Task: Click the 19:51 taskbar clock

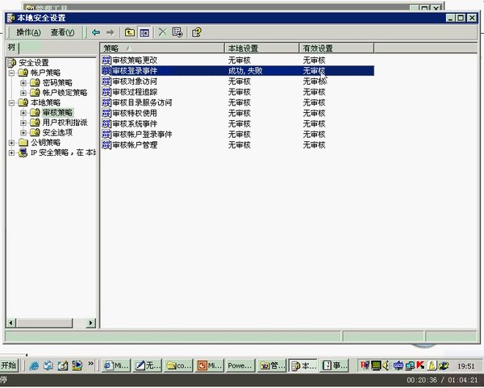Action: click(465, 366)
